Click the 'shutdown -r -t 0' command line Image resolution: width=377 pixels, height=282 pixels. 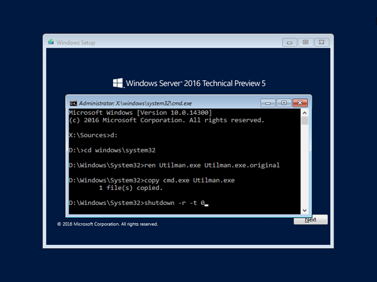pyautogui.click(x=139, y=203)
